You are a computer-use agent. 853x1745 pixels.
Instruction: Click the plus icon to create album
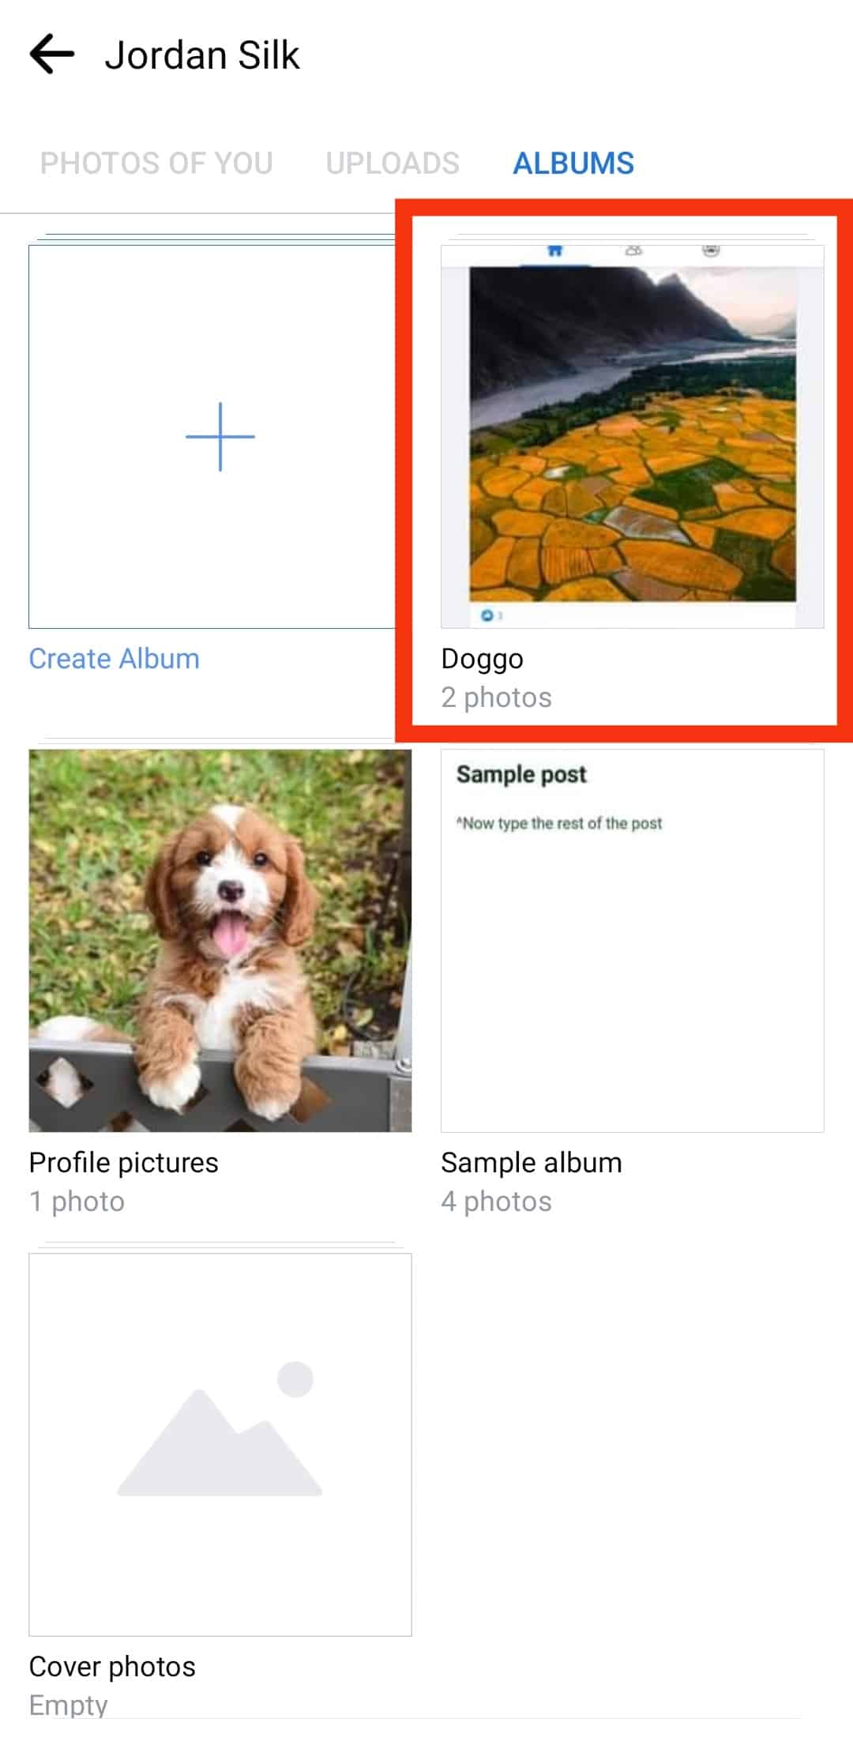[x=220, y=436]
